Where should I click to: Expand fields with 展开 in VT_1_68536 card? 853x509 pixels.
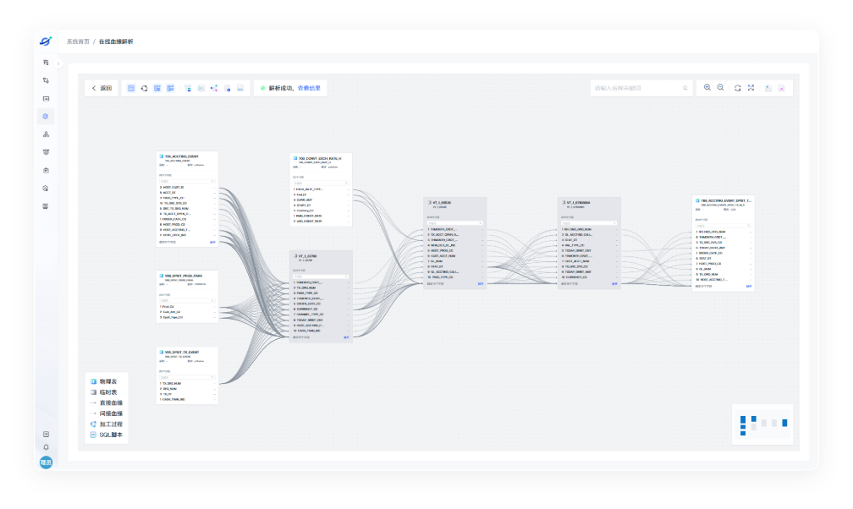tap(481, 284)
